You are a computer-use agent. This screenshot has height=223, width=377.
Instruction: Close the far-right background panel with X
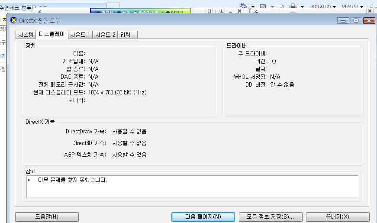pos(370,11)
